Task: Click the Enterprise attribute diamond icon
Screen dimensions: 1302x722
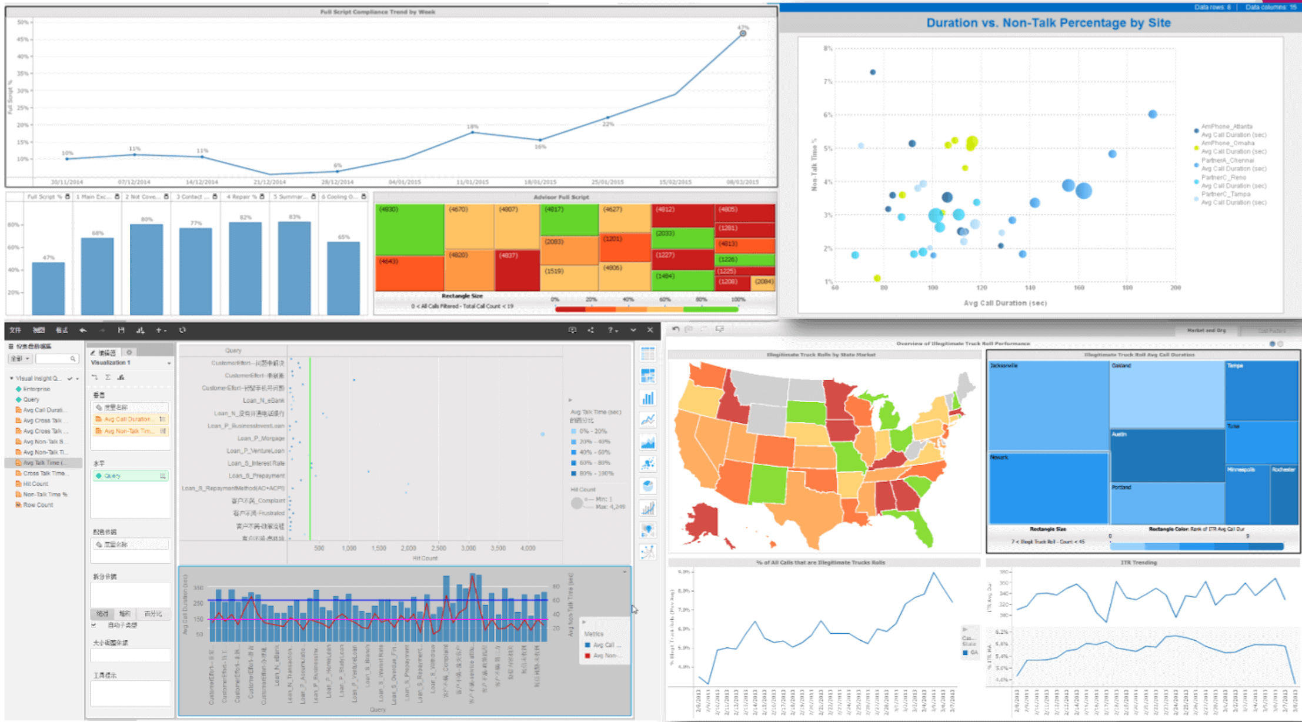Action: [x=18, y=389]
